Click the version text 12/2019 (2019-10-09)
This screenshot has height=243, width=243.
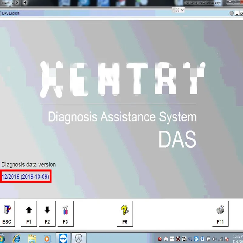coord(25,176)
